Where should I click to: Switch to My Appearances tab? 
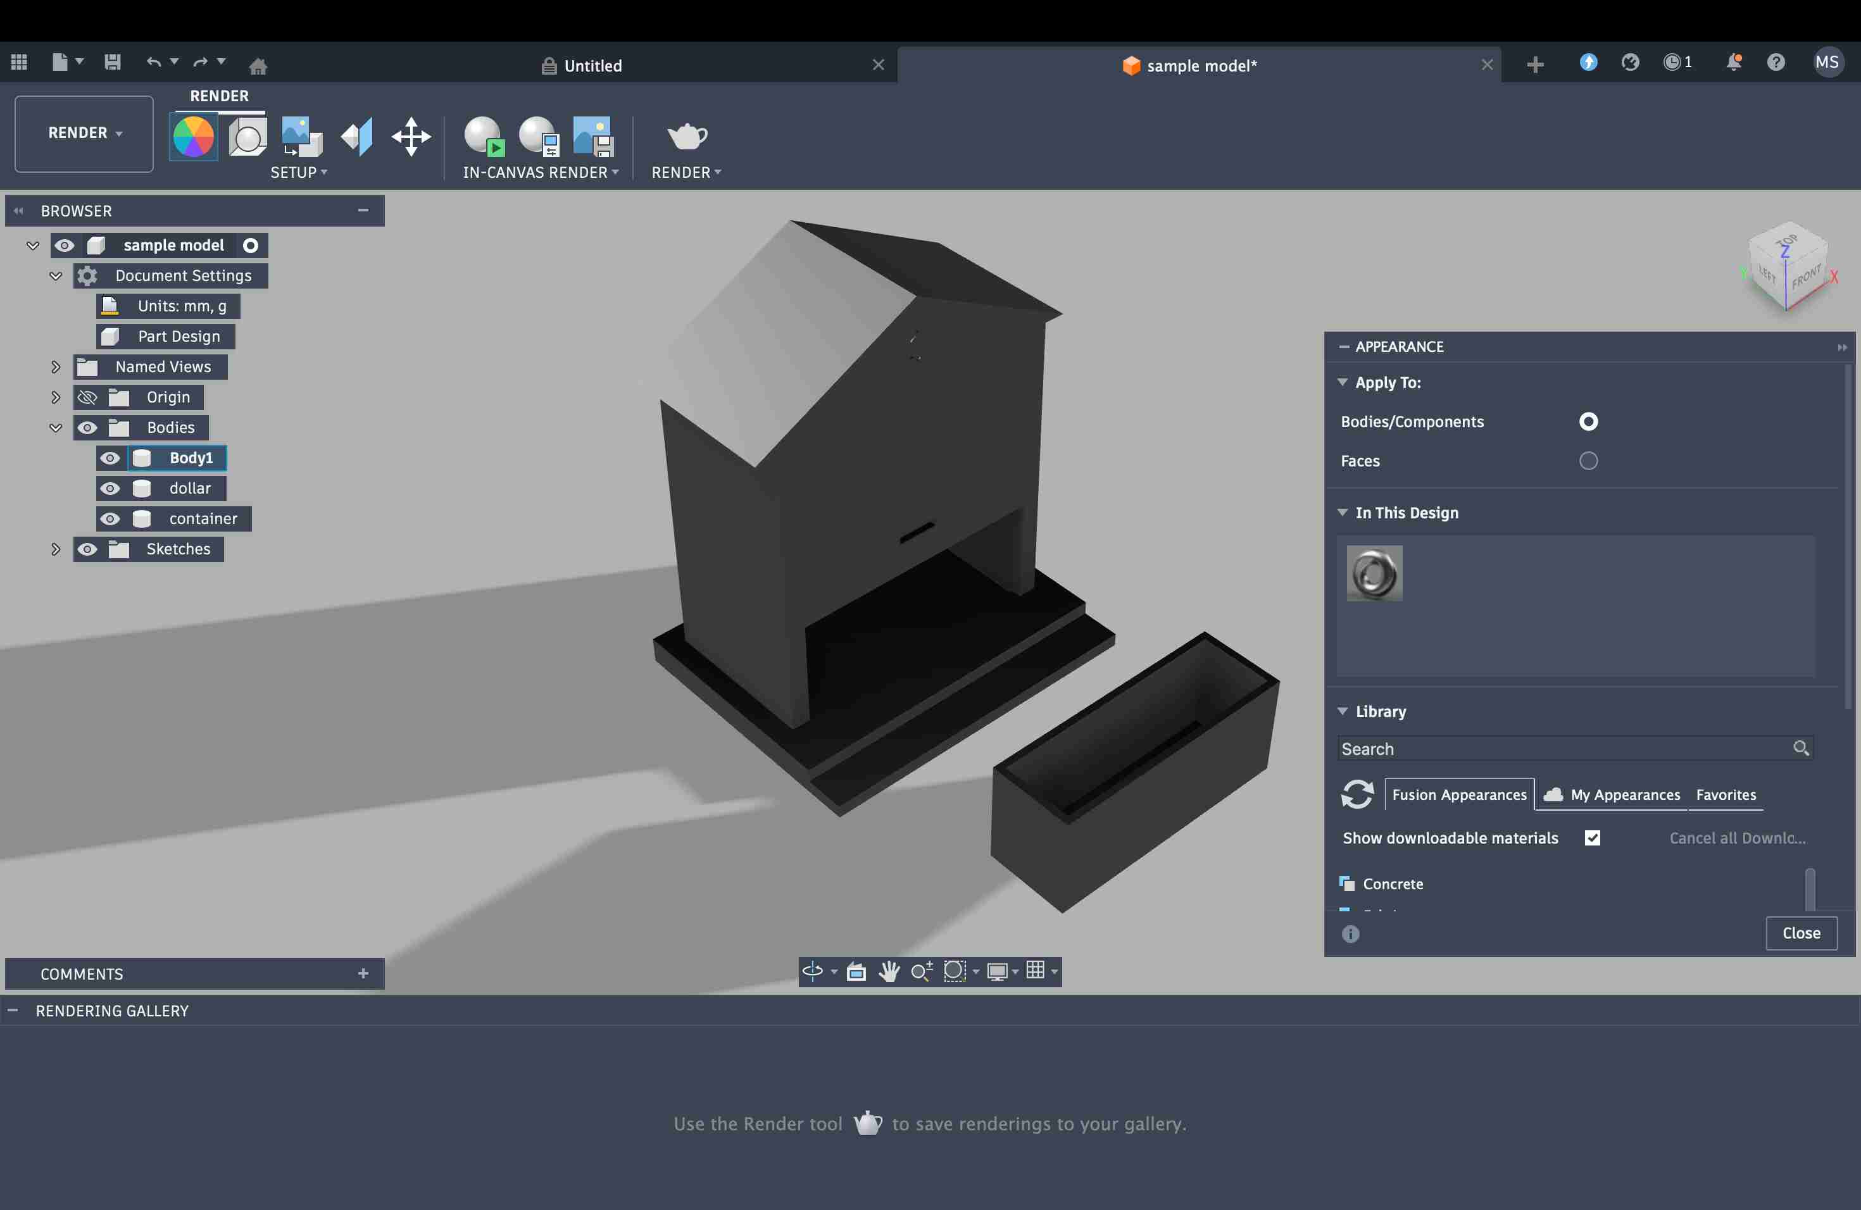pyautogui.click(x=1624, y=795)
